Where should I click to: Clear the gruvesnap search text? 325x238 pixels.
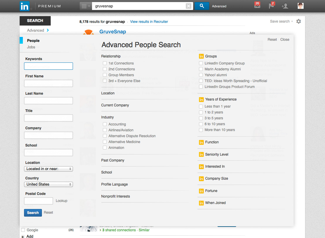pos(188,6)
